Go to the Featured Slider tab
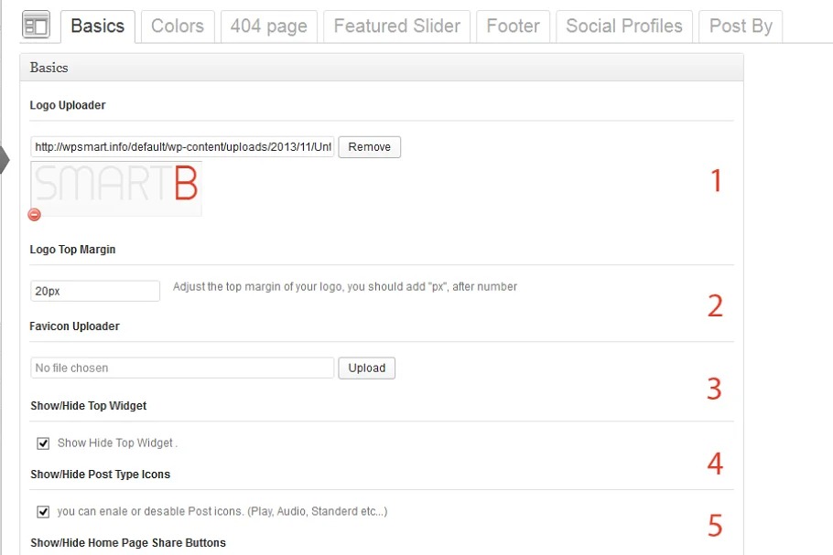The width and height of the screenshot is (833, 555). click(397, 27)
